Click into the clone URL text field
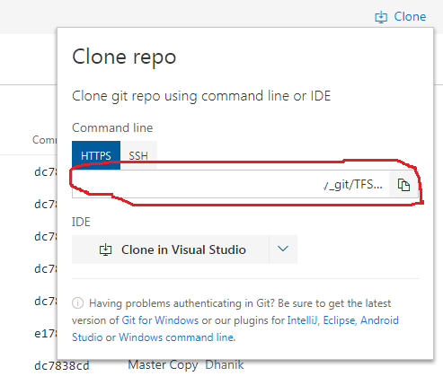This screenshot has width=443, height=385. 230,185
